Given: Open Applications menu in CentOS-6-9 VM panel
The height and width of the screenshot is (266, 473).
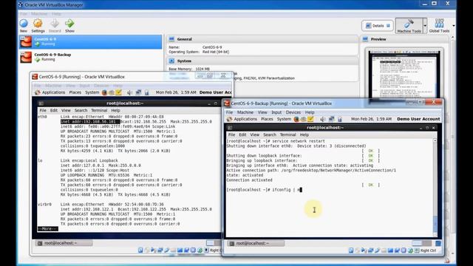Looking at the screenshot, I should pyautogui.click(x=50, y=92).
